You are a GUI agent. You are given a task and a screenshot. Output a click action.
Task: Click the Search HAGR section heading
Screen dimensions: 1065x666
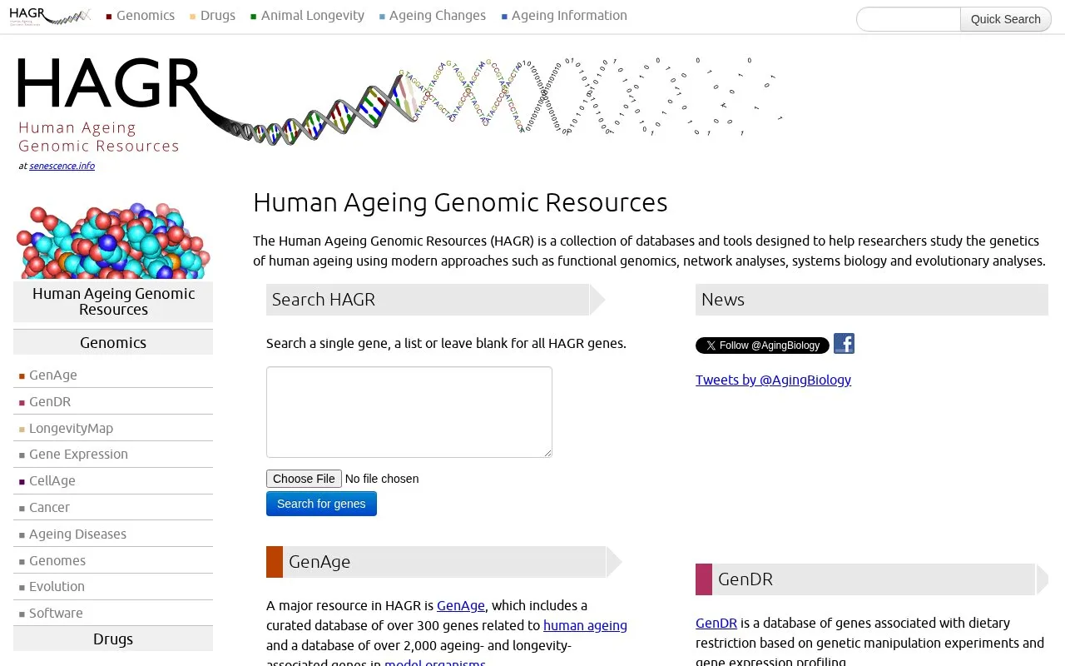[428, 300]
